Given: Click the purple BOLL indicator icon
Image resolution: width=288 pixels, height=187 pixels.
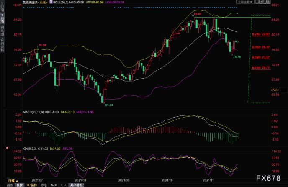Looking at the screenshot, I should 51,2.
